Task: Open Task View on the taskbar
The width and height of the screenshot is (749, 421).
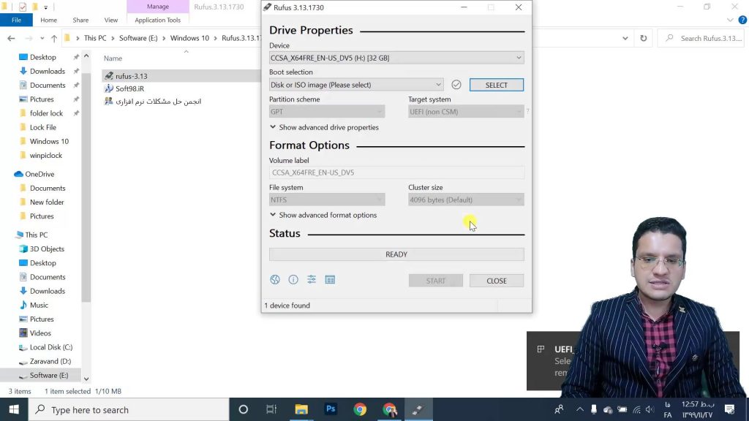Action: 271,409
